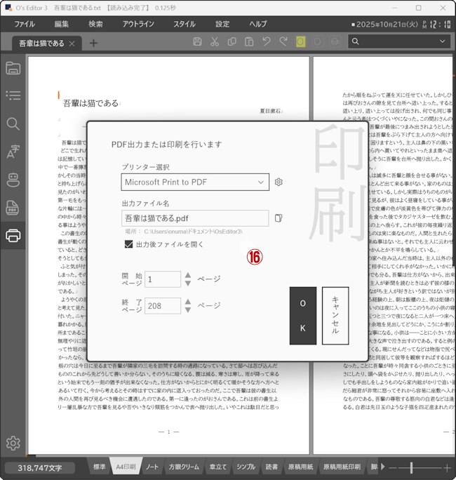The width and height of the screenshot is (456, 480).
Task: Click the キャンセル button
Action: coord(335,315)
